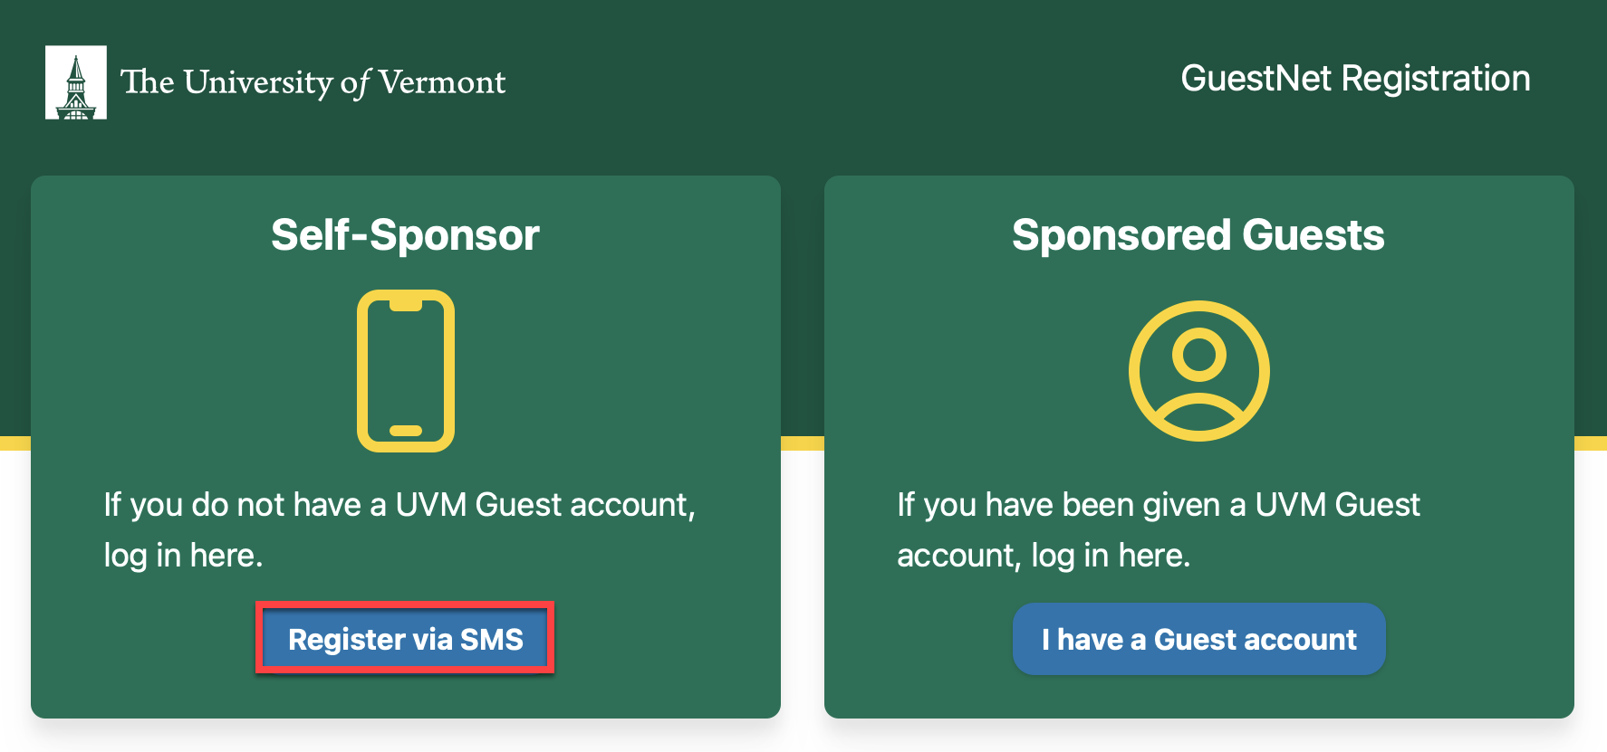
Task: Click the yellow user profile icon
Action: tap(1199, 371)
